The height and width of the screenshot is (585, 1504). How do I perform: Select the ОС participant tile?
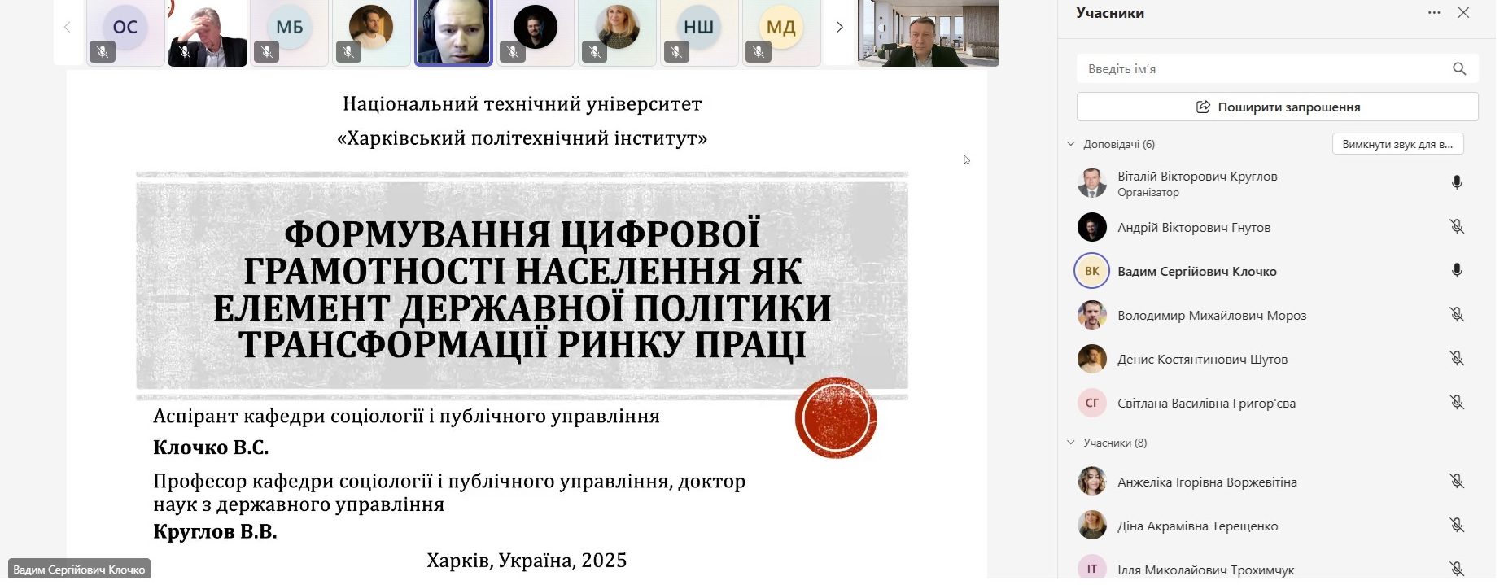point(125,33)
